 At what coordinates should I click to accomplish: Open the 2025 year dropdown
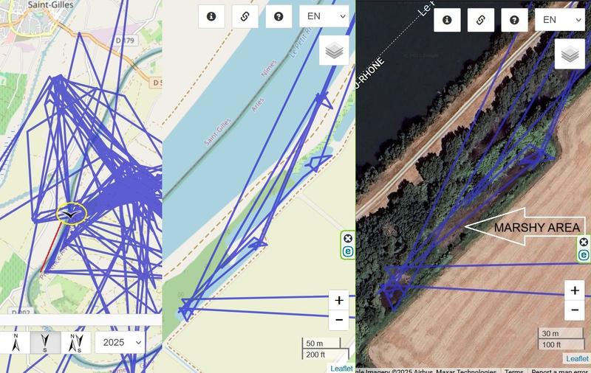tap(120, 343)
